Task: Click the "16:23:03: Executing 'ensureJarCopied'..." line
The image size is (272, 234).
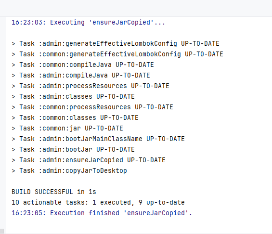Action: (x=88, y=23)
